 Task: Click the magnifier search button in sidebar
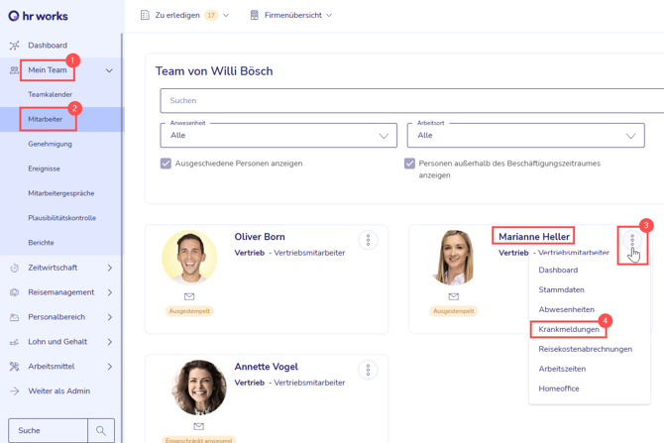click(101, 430)
